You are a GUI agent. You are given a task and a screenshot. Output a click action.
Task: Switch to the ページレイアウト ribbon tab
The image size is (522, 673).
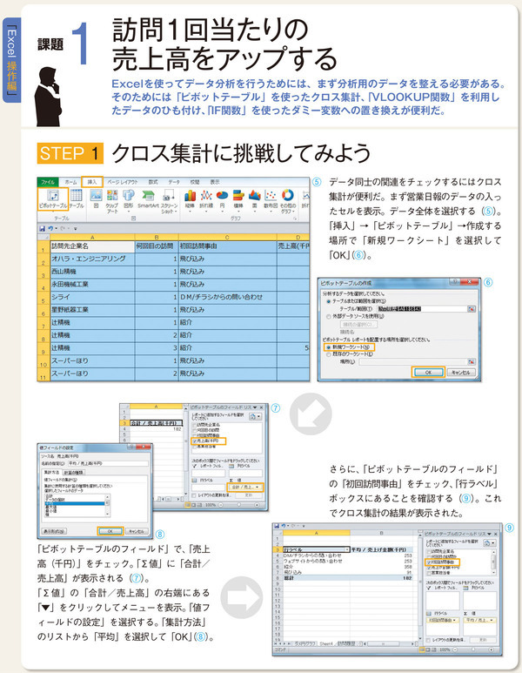[x=123, y=182]
